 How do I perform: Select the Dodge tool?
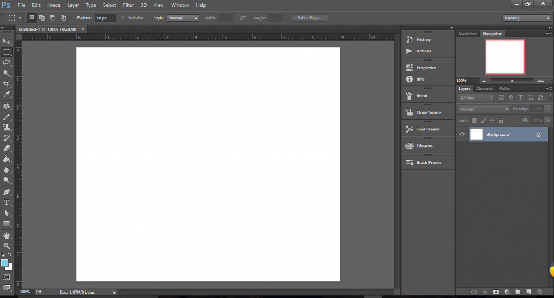point(6,180)
